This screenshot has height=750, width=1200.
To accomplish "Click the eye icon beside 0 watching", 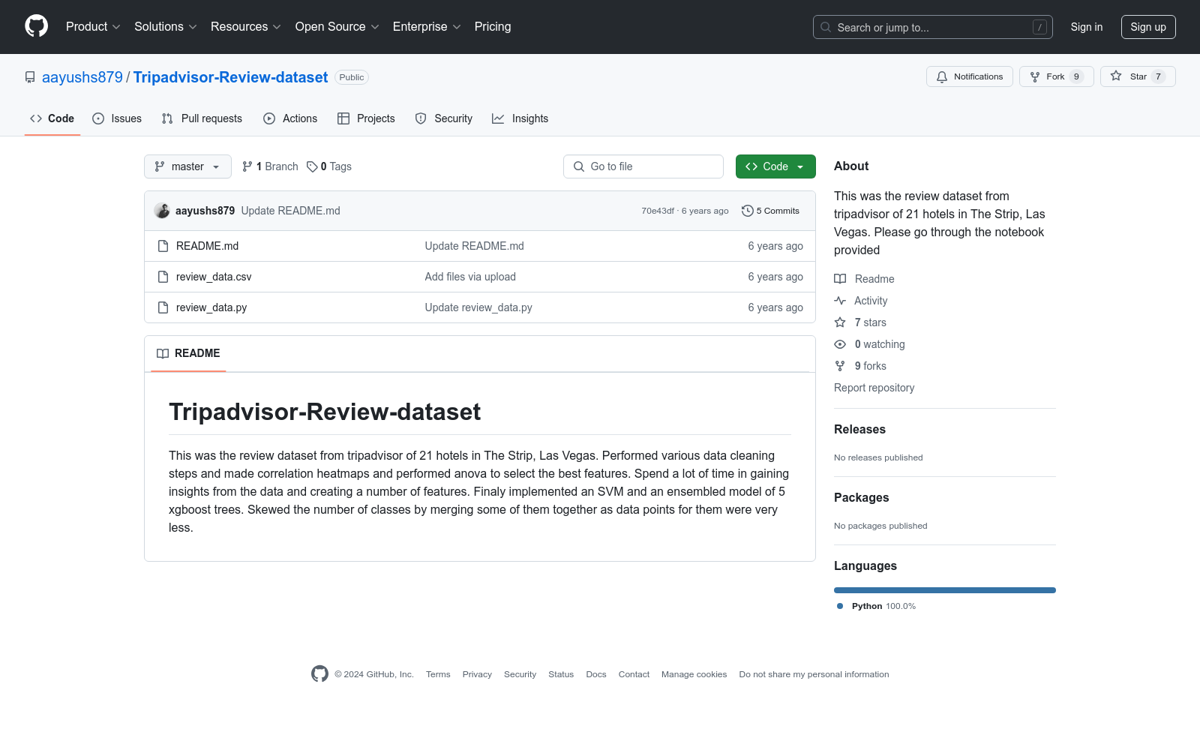I will coord(840,344).
